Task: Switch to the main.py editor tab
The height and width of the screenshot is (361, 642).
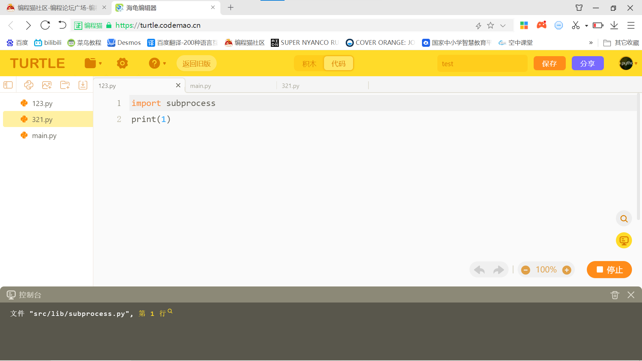Action: 231,86
